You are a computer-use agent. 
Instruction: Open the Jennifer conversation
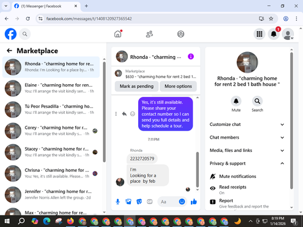[x=51, y=194]
